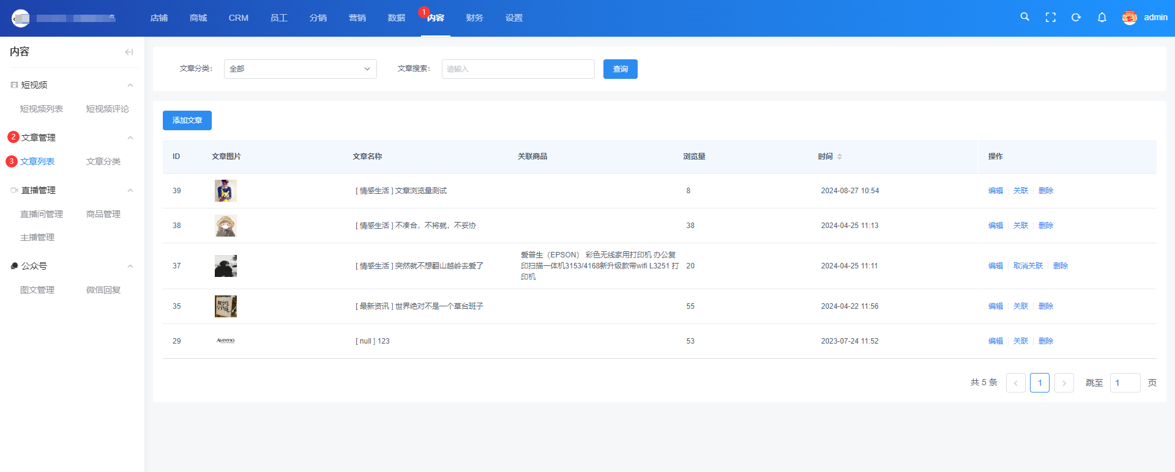Delete article ID 39
The width and height of the screenshot is (1175, 472).
pos(1046,191)
